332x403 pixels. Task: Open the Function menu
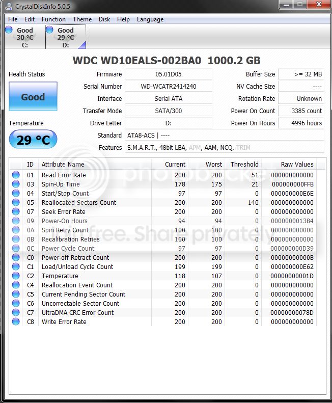point(53,19)
